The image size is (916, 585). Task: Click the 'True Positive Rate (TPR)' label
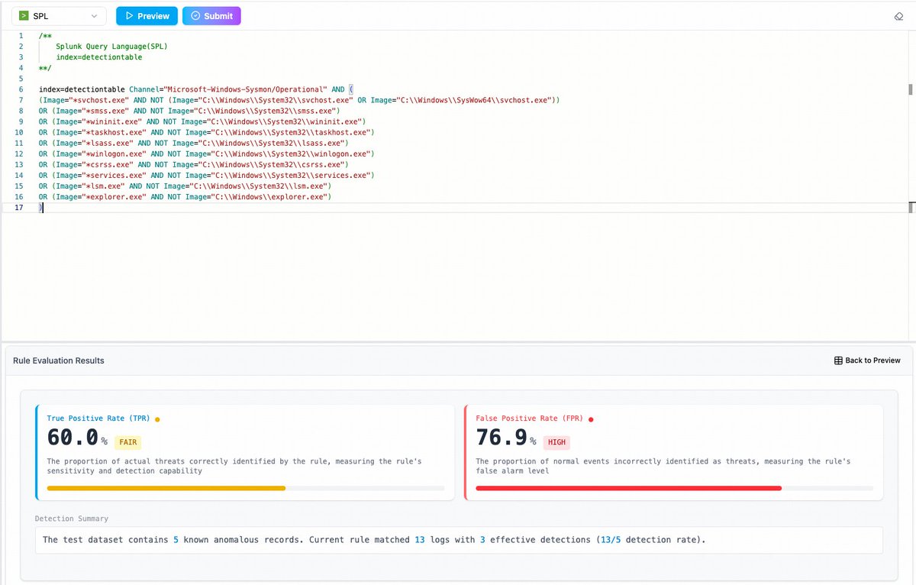pos(98,419)
